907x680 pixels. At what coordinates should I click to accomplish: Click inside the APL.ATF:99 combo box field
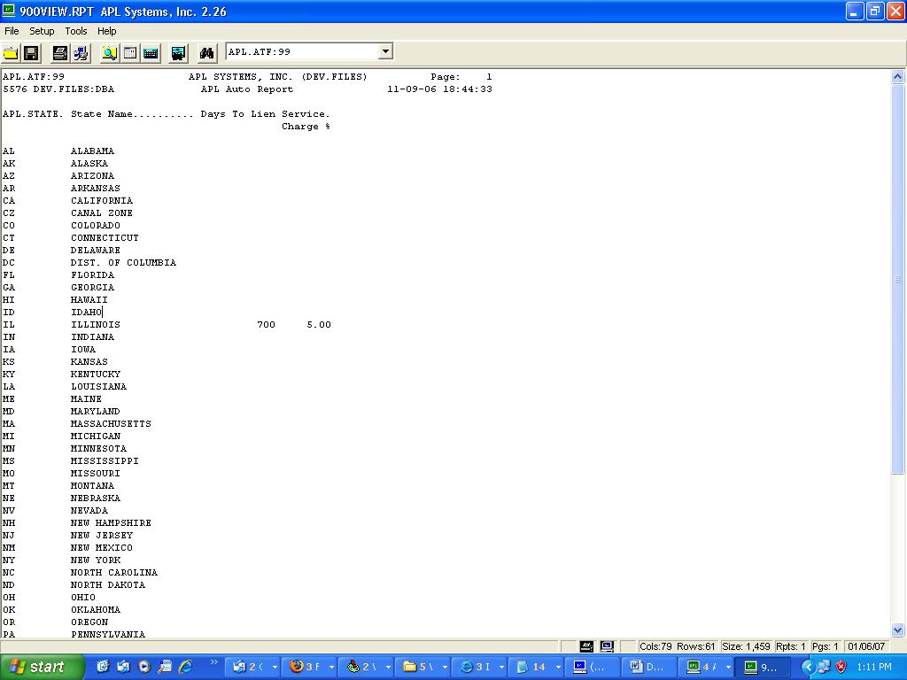coord(303,51)
